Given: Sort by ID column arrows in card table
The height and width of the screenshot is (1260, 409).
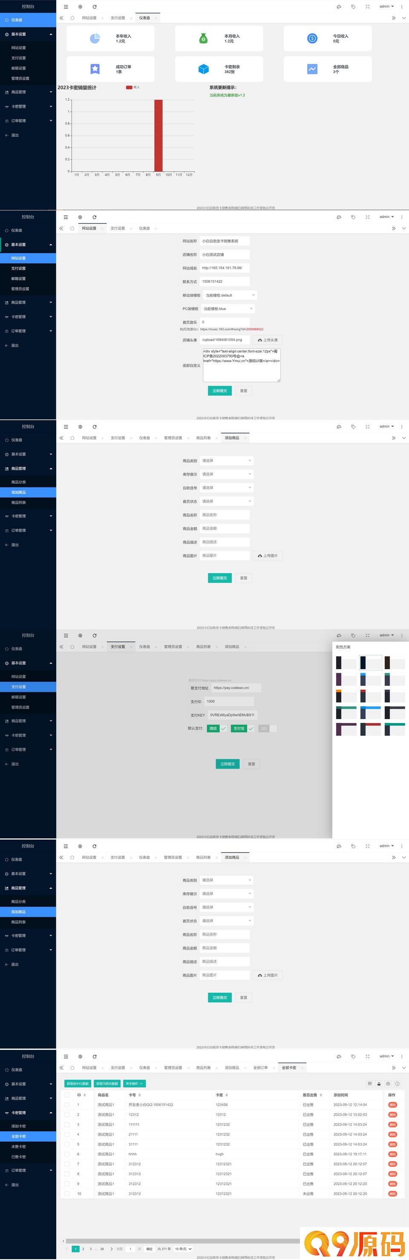Looking at the screenshot, I should [84, 1095].
